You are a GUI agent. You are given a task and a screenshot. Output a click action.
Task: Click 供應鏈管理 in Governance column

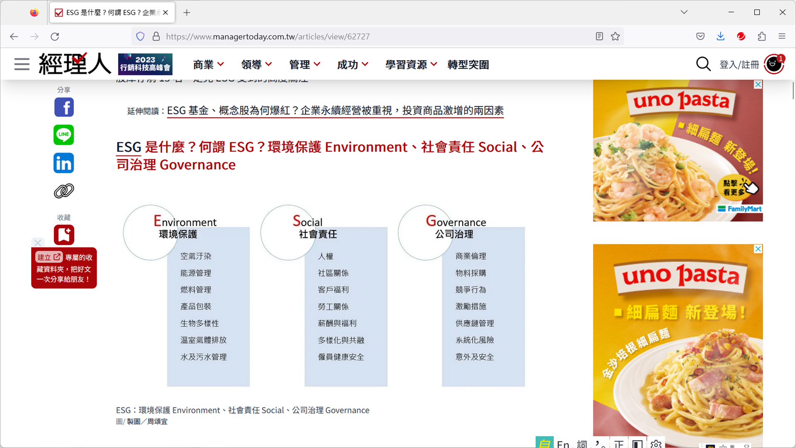(x=475, y=323)
